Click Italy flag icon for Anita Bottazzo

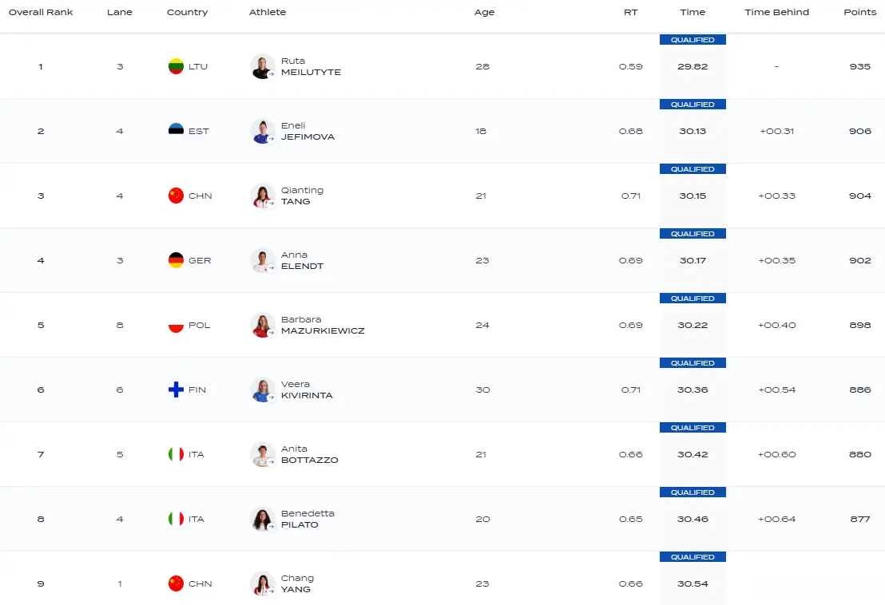(177, 454)
